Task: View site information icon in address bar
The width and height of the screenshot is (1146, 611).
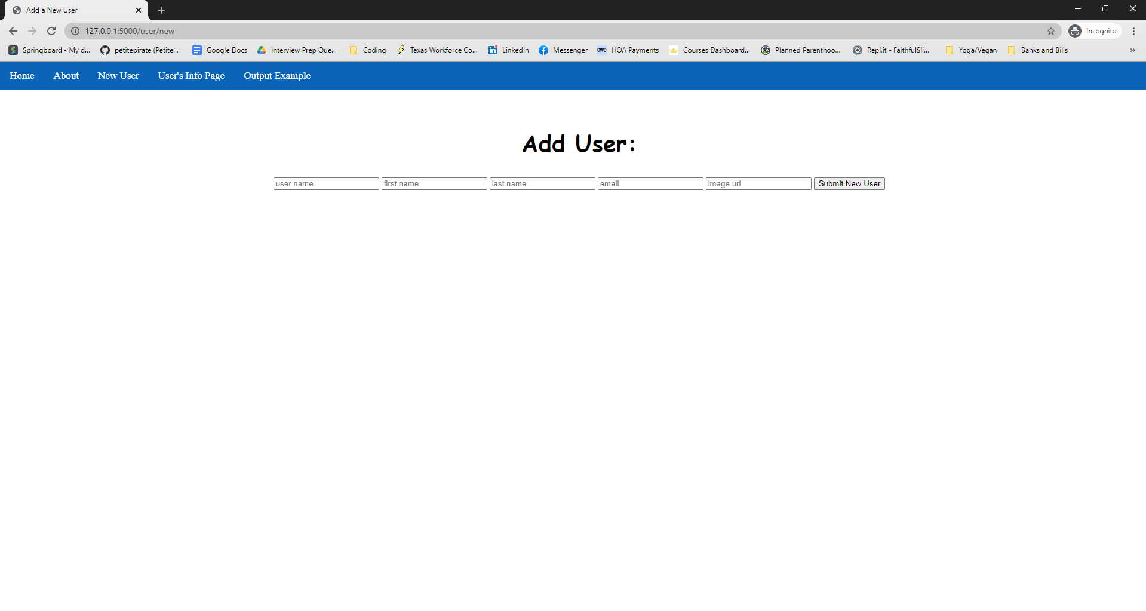Action: [75, 31]
